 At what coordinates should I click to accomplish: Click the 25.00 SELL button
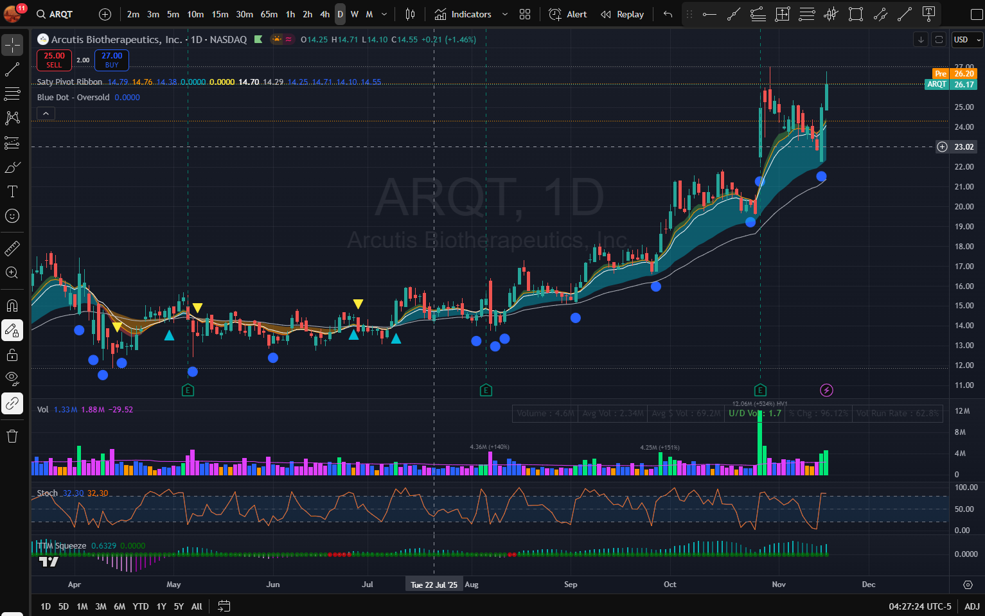click(x=54, y=60)
